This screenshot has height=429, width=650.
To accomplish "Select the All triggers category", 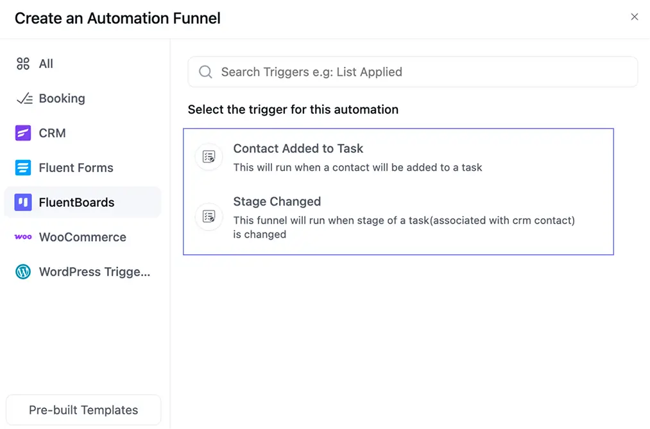I will [83, 64].
